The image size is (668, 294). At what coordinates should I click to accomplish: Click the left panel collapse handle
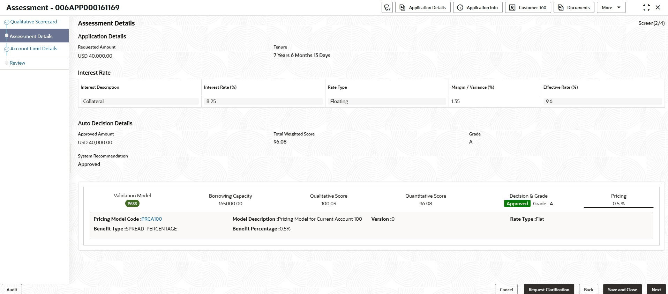[71, 159]
